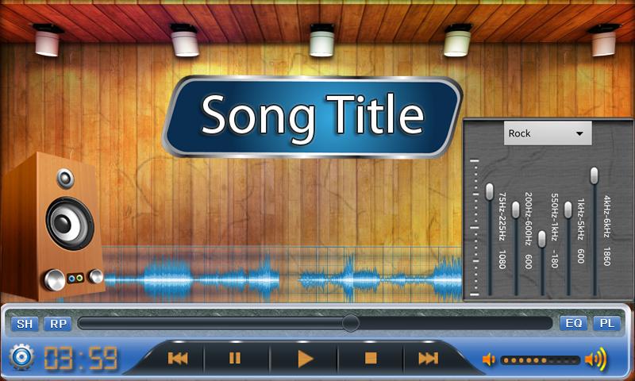Toggle repeat with the RP button
The height and width of the screenshot is (381, 635).
pos(56,324)
